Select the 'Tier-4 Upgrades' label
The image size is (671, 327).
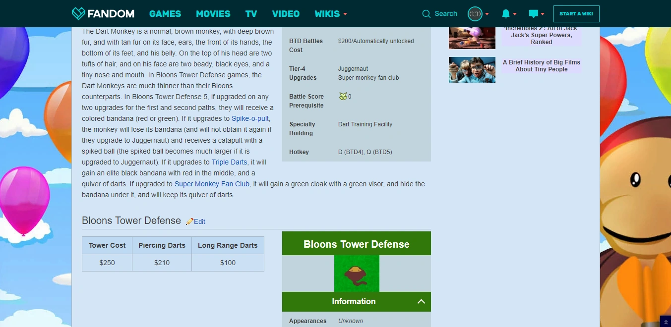pos(303,73)
